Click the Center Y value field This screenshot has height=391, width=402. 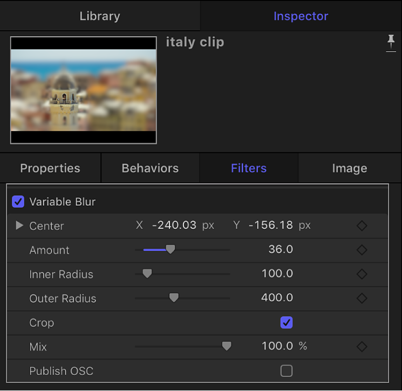click(271, 225)
